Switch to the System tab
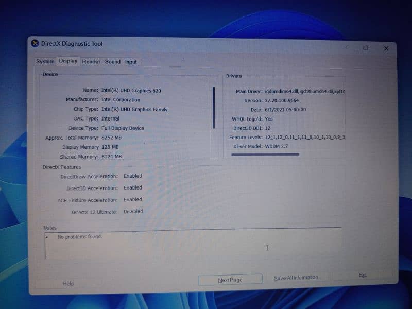This screenshot has width=412, height=309. [45, 61]
